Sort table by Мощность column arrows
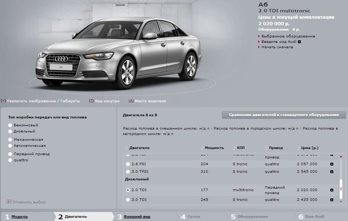348x221 pixels. [202, 148]
